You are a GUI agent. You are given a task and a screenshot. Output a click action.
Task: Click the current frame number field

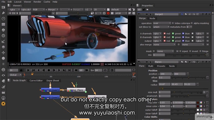[x=13, y=70]
